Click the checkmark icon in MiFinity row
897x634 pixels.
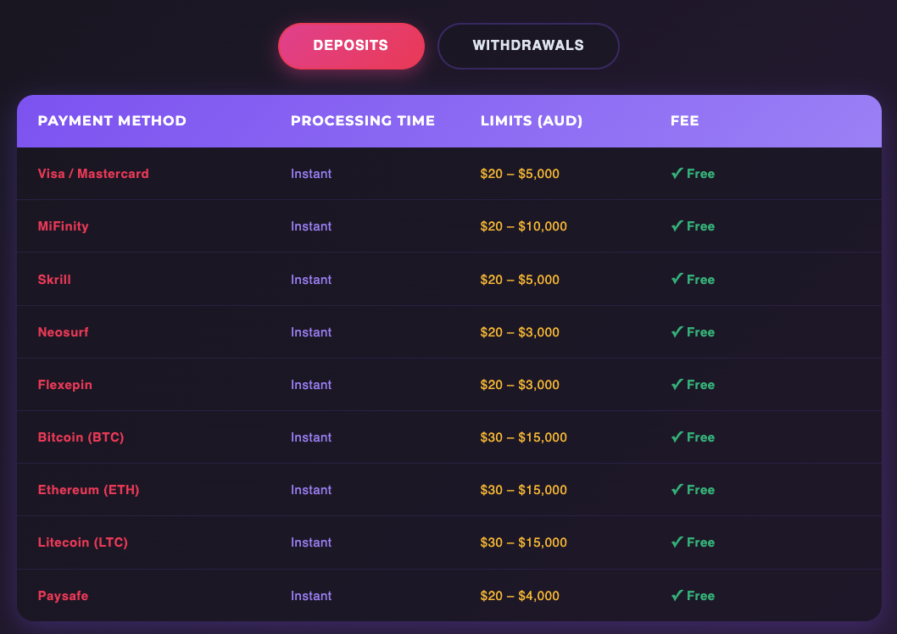[x=677, y=225]
